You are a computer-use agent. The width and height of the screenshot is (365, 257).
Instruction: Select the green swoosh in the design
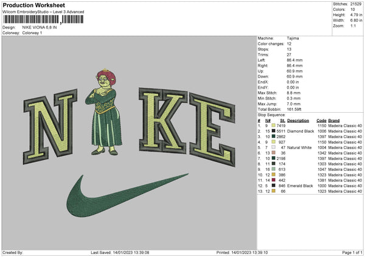click(x=127, y=195)
